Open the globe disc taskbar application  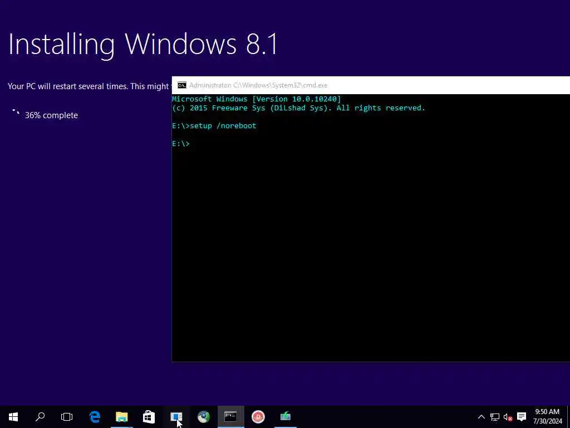204,417
